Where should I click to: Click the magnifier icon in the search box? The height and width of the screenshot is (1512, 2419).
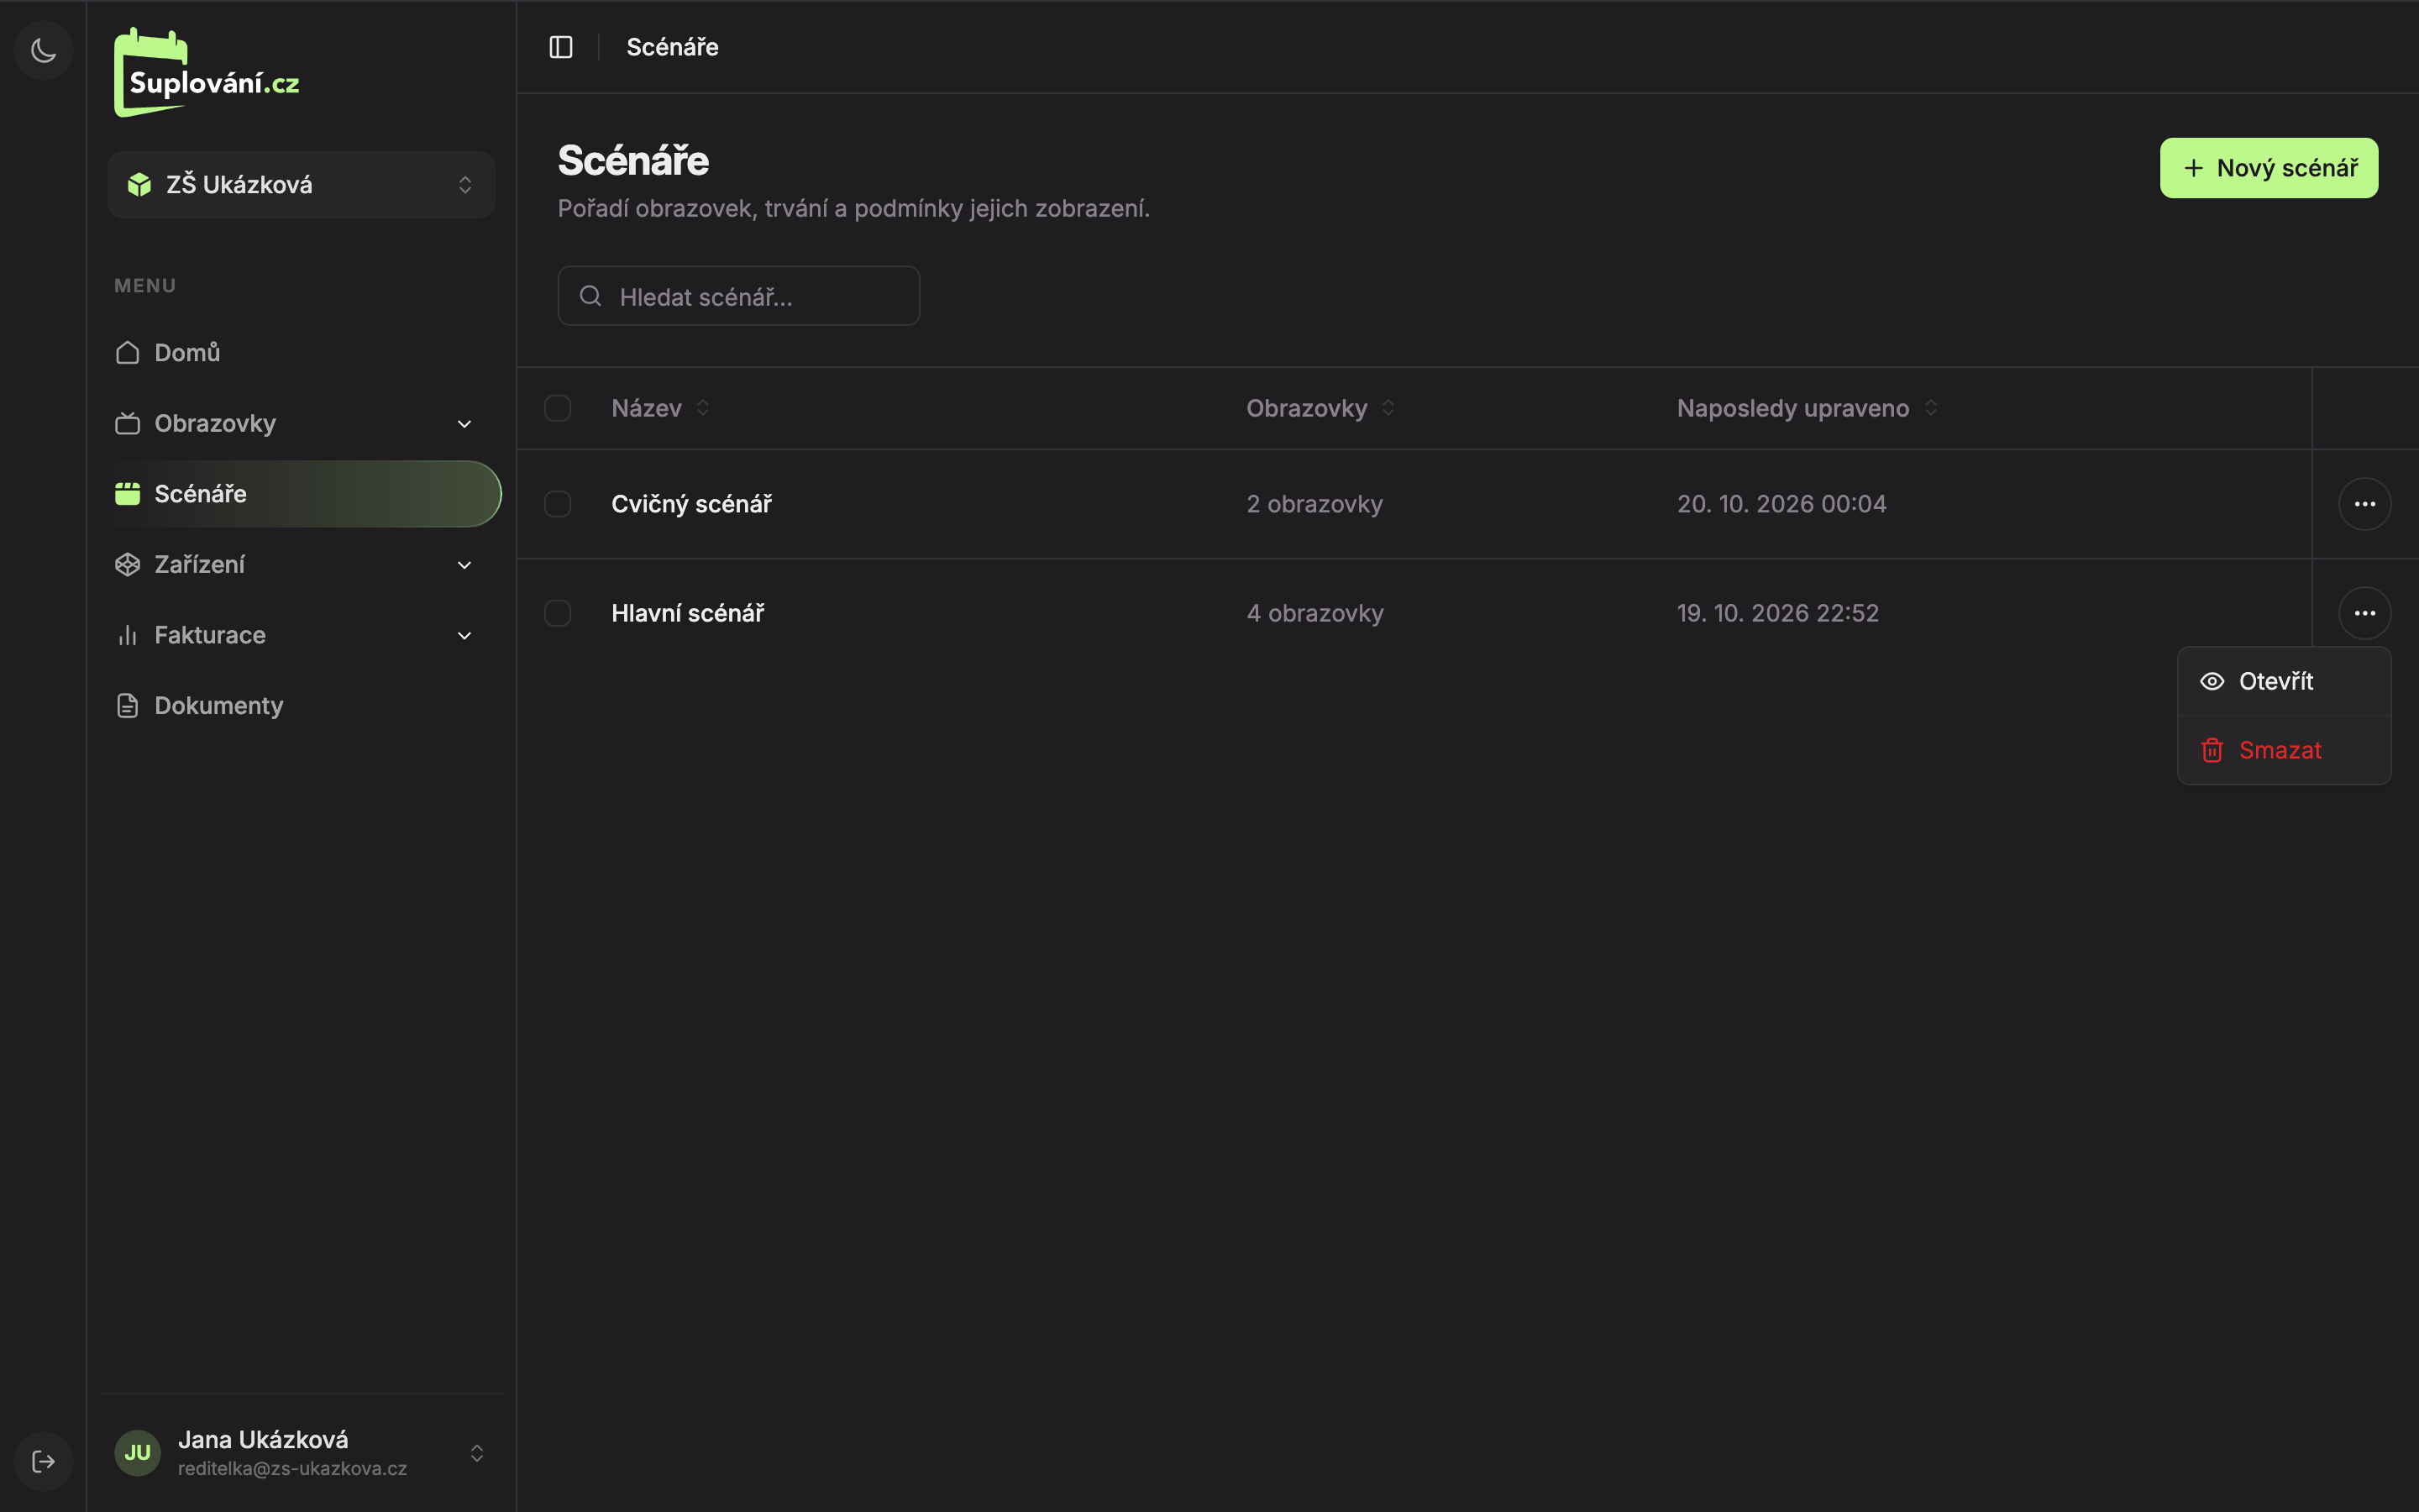tap(590, 296)
